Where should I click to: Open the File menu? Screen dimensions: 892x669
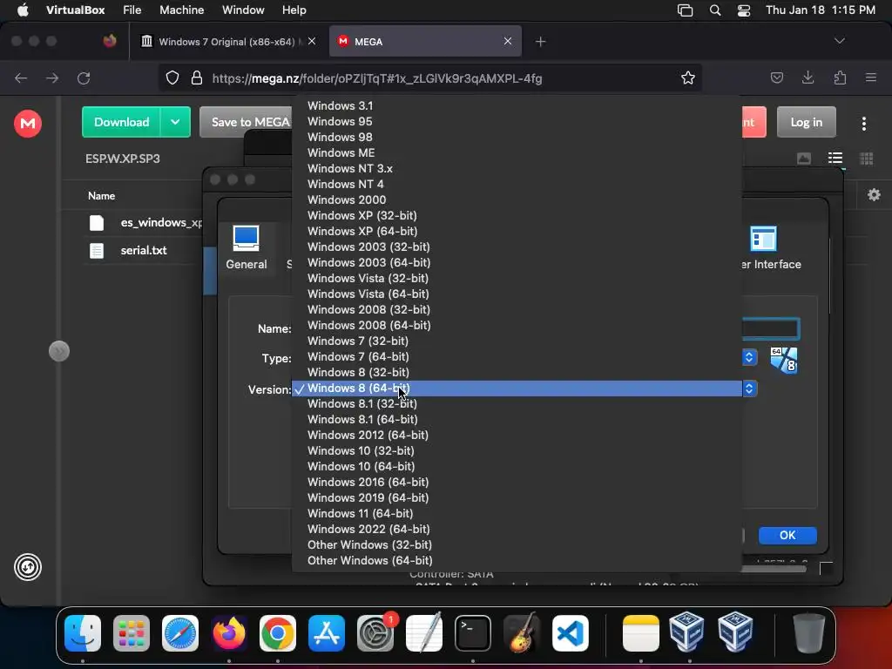132,10
